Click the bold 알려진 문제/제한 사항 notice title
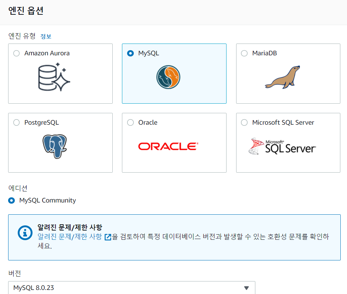This screenshot has height=294, width=347. click(x=70, y=227)
